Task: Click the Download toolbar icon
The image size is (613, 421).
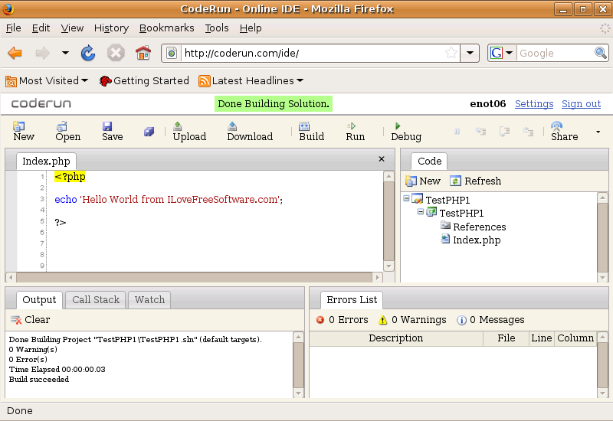Action: 232,126
